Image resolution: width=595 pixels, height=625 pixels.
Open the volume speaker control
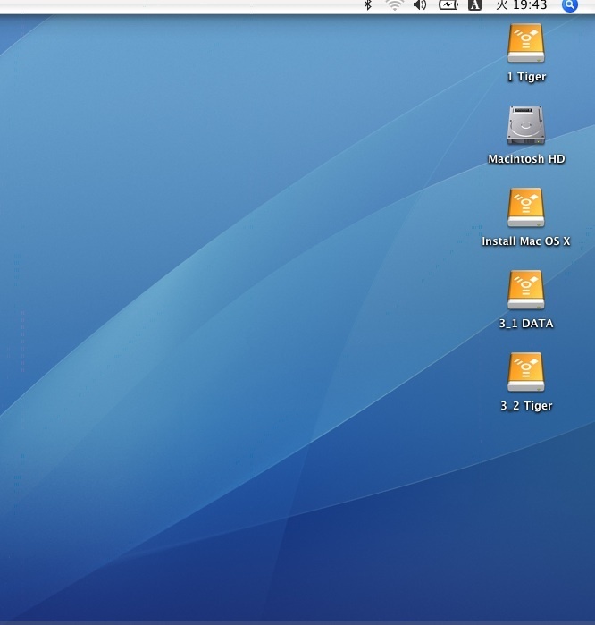(x=420, y=5)
